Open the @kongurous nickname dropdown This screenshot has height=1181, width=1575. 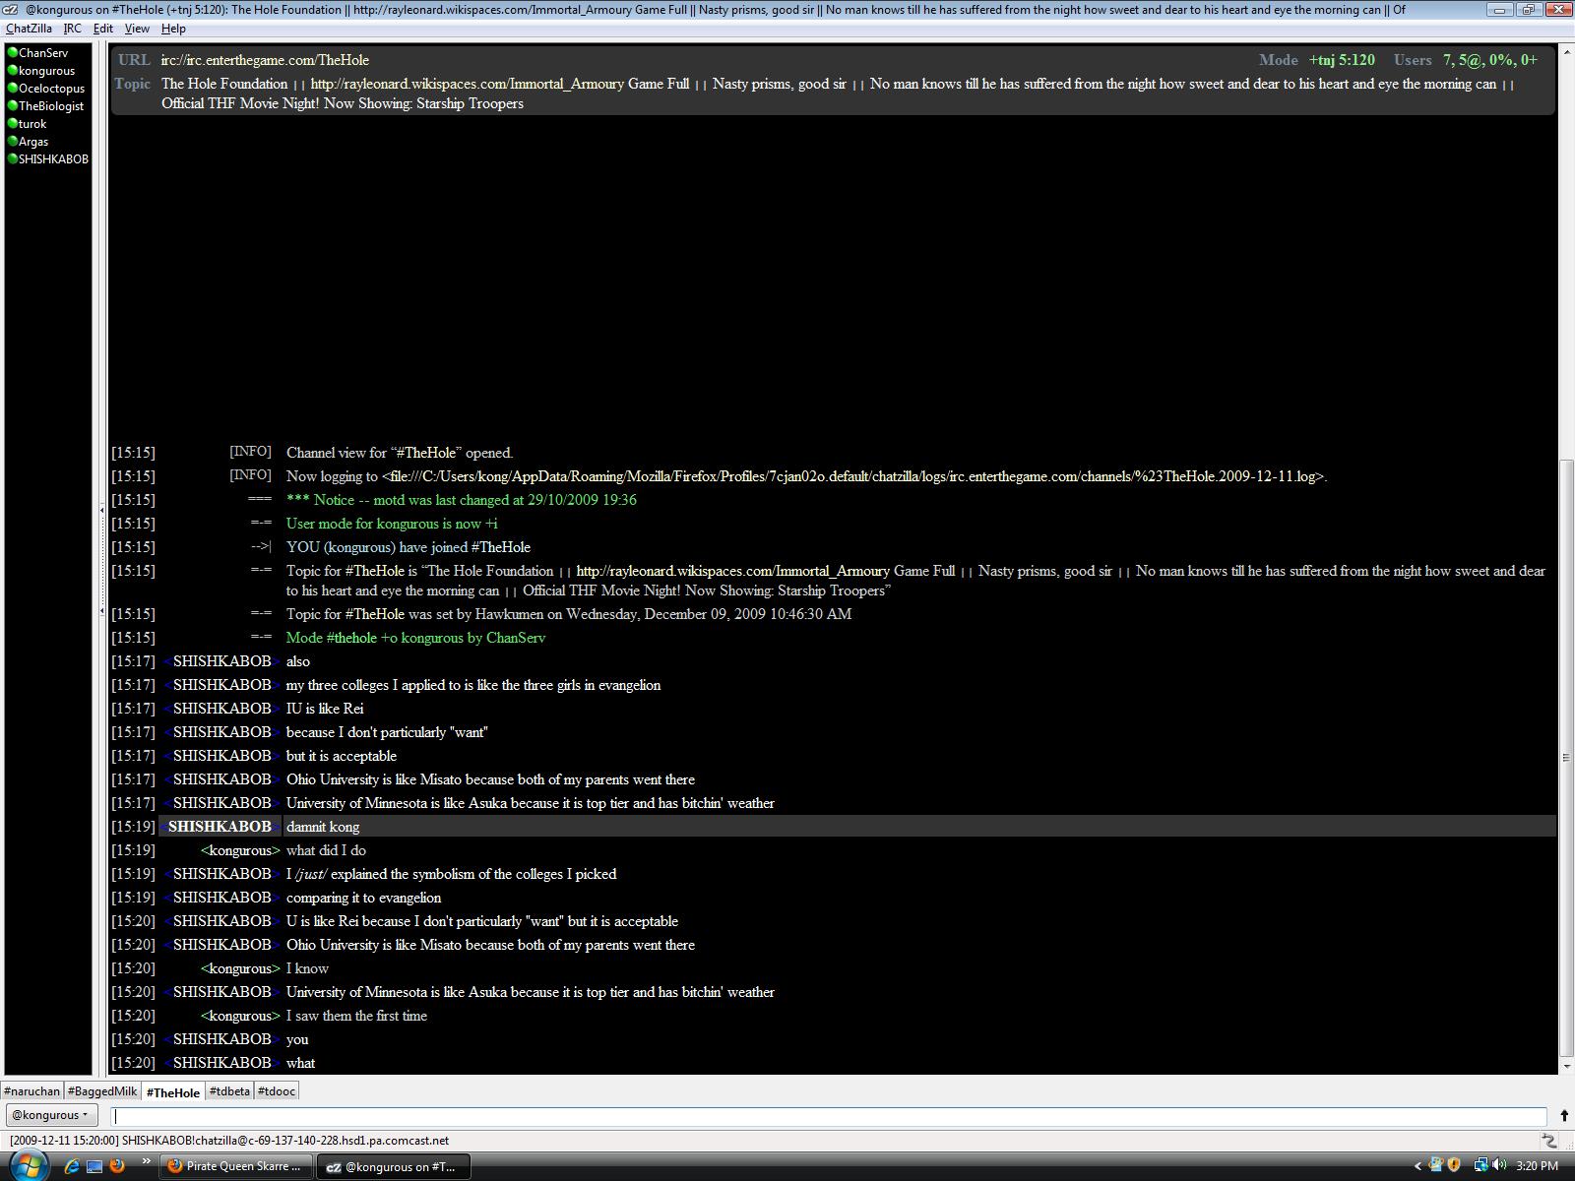[x=51, y=1115]
